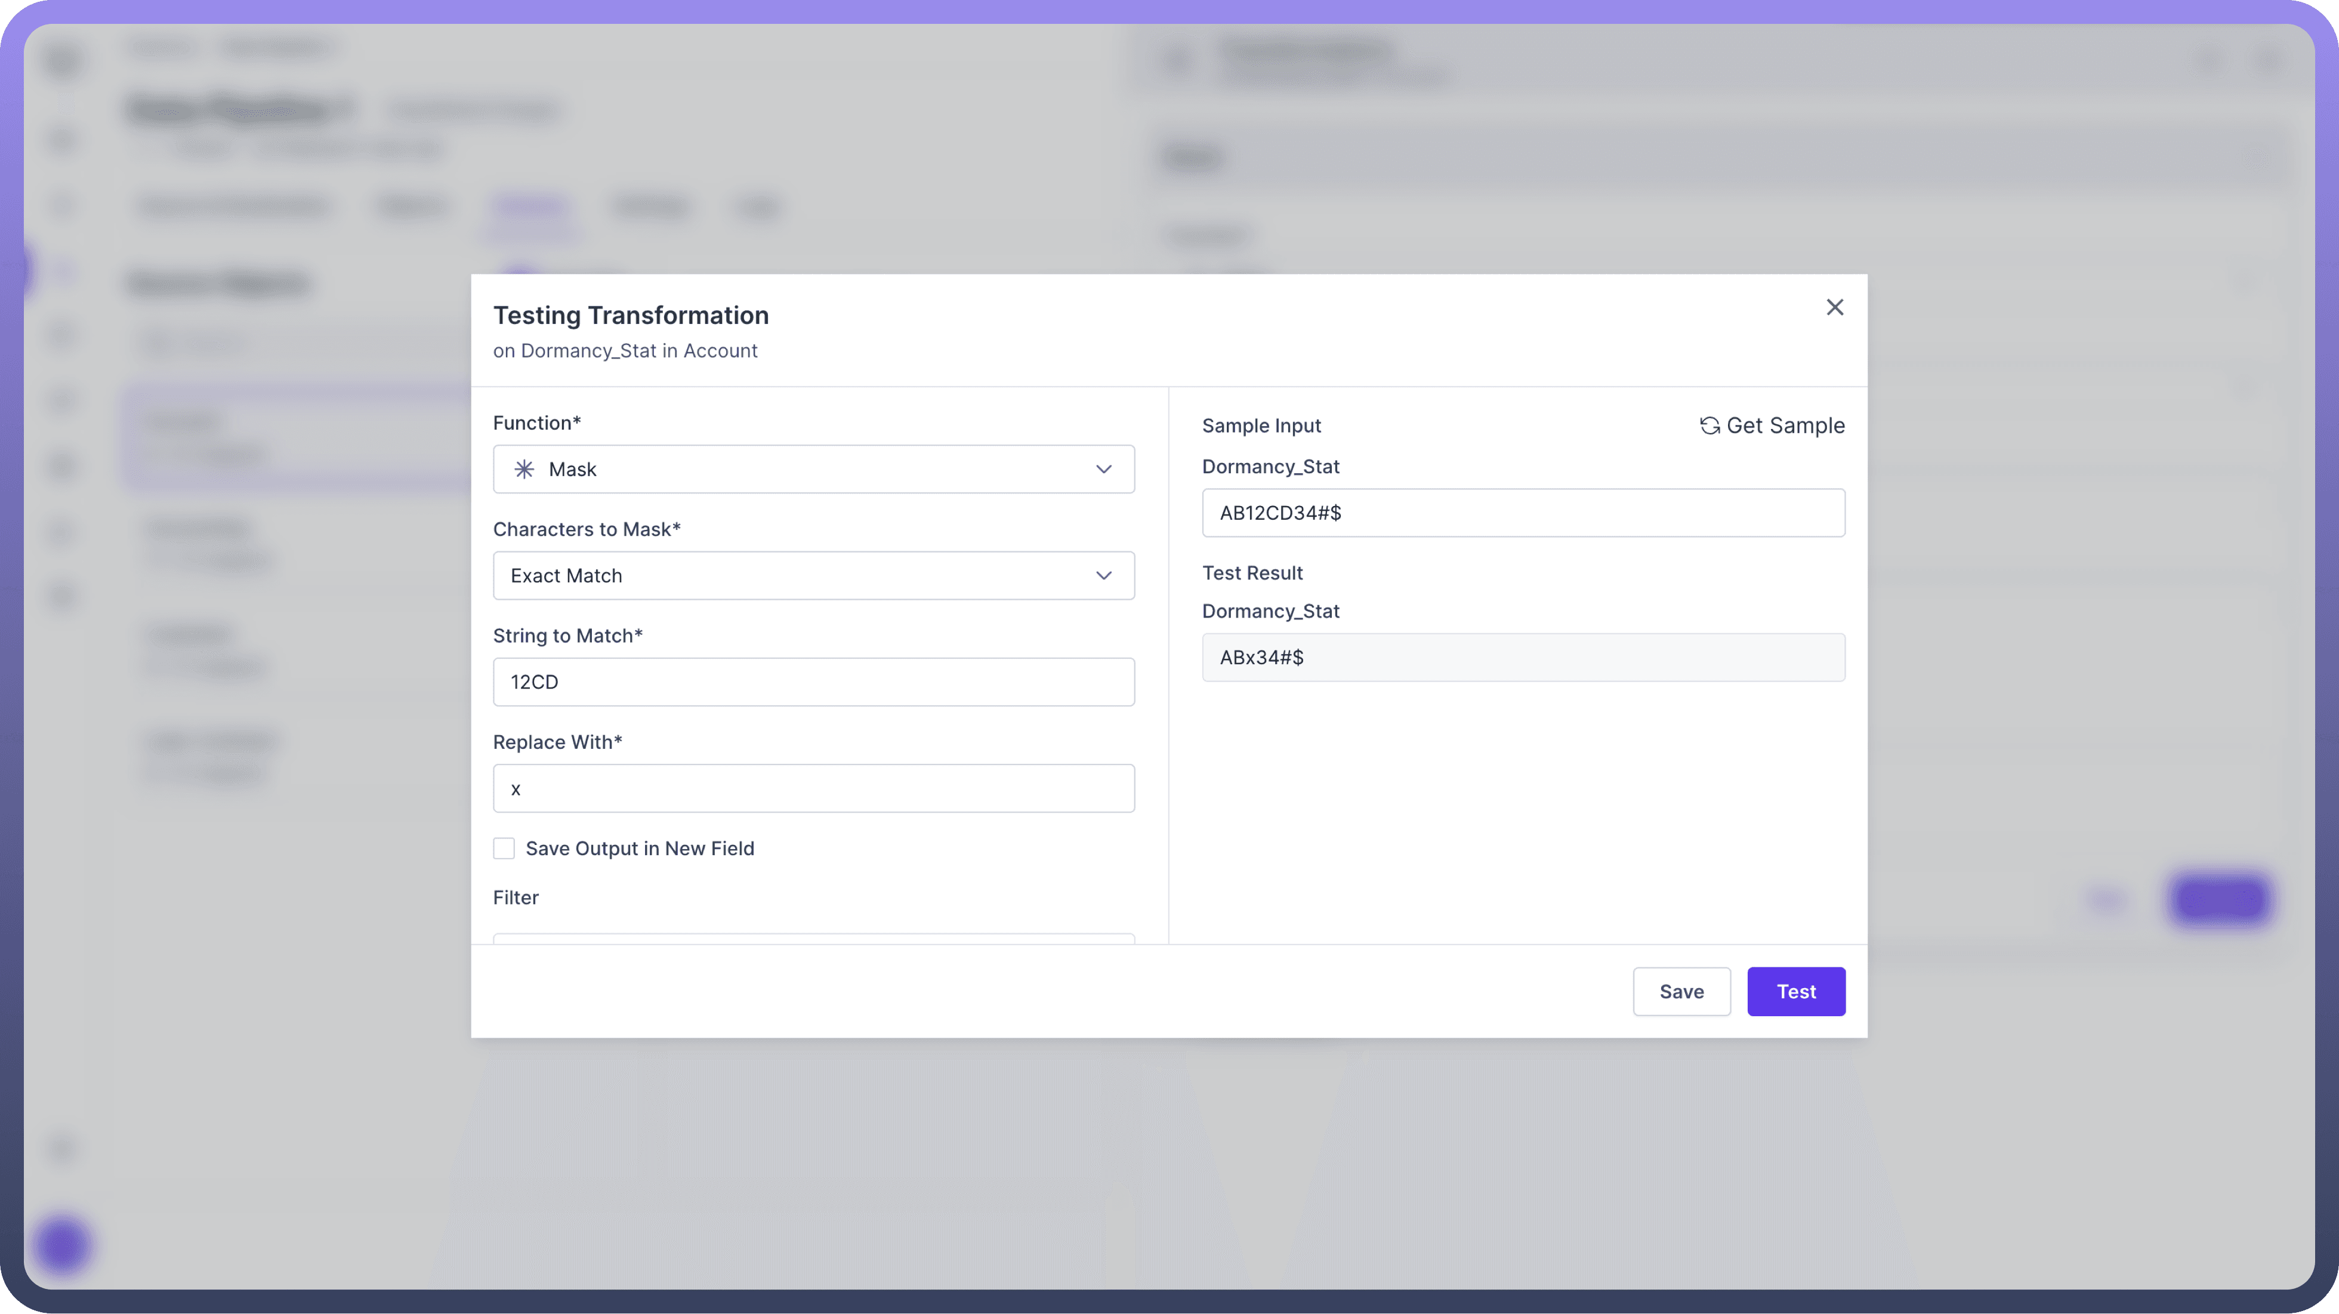This screenshot has width=2339, height=1314.
Task: Select the blurred purple-underlined background tab
Action: (530, 207)
